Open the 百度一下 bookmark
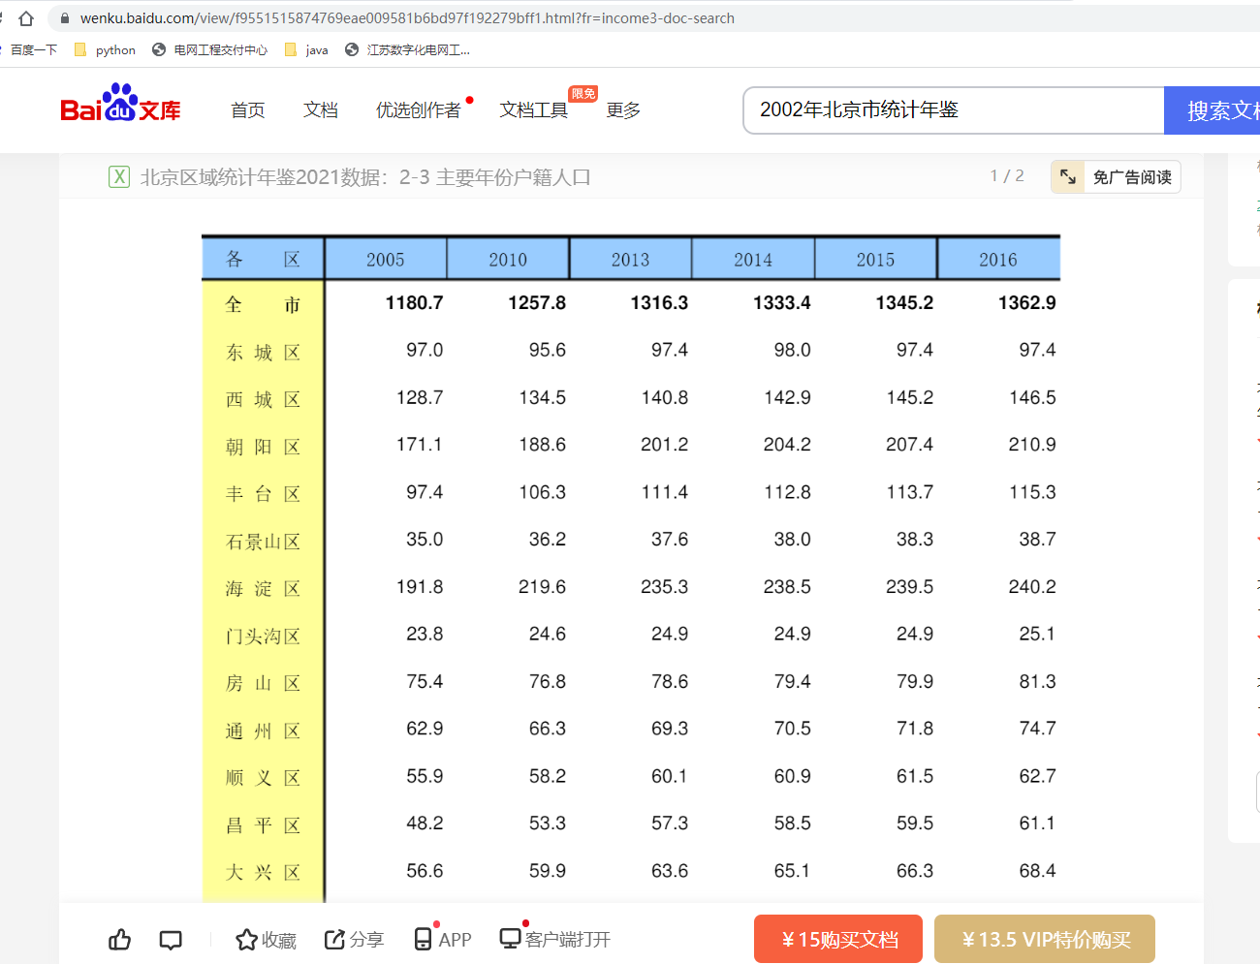This screenshot has height=964, width=1260. tap(29, 49)
